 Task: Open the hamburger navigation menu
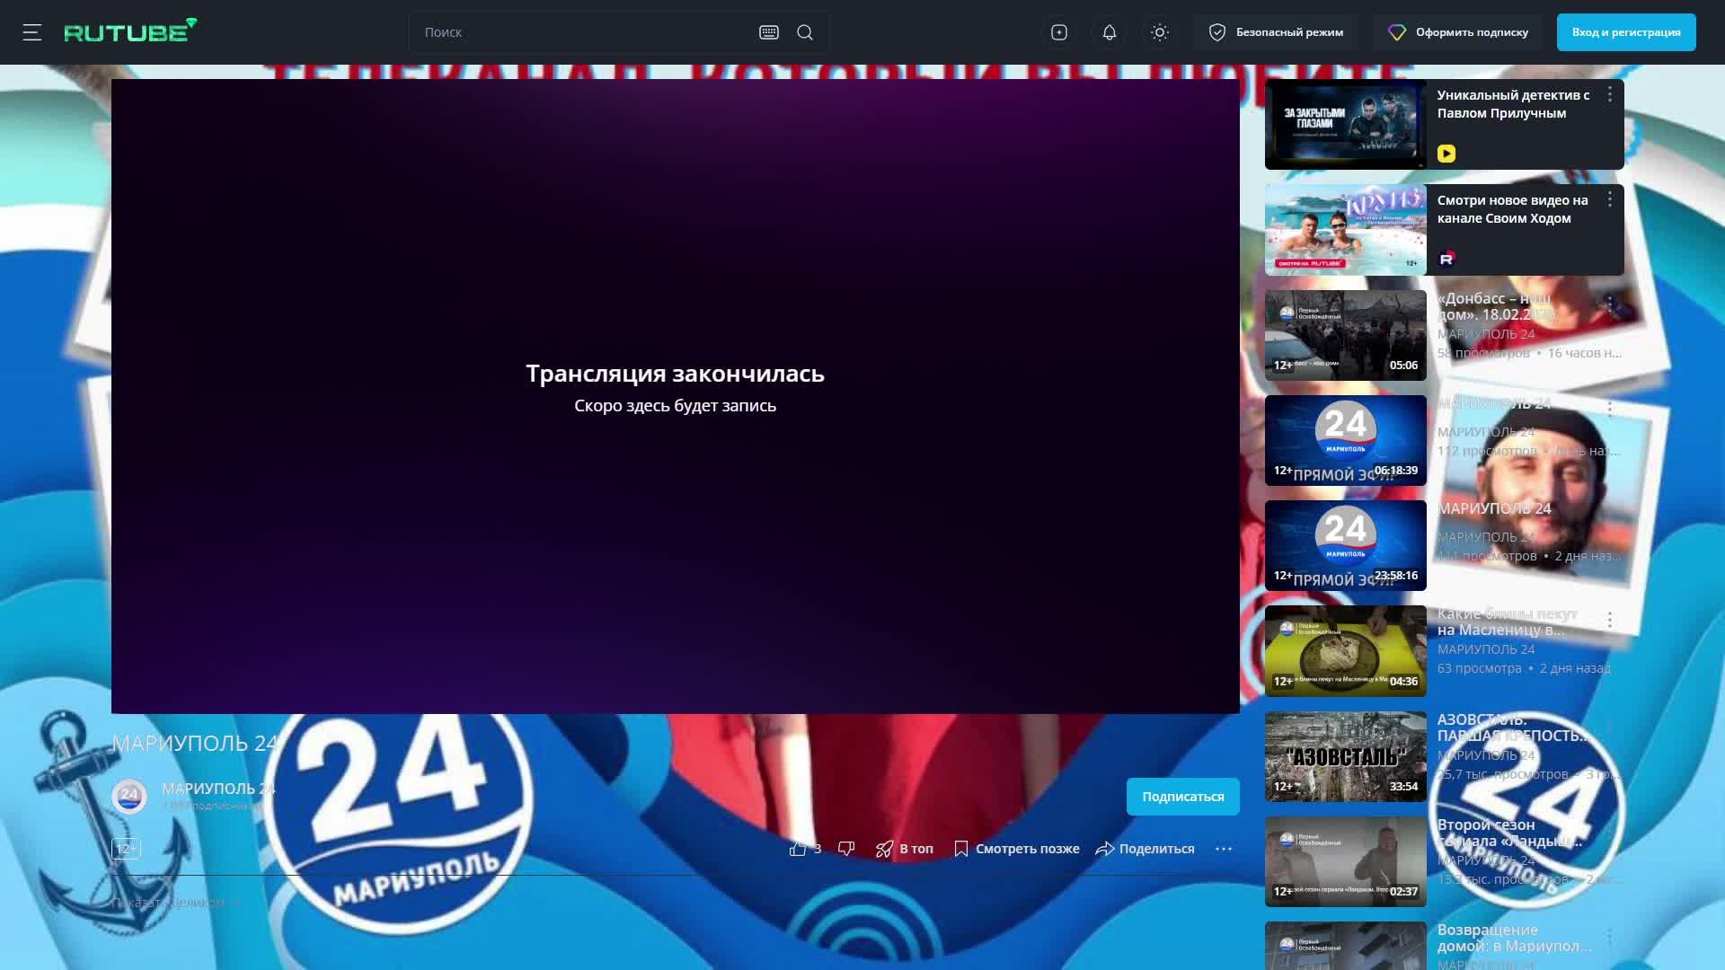coord(32,32)
